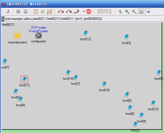Click the Net80211 canvas title label
The width and height of the screenshot is (164, 133).
pyautogui.click(x=8, y=25)
